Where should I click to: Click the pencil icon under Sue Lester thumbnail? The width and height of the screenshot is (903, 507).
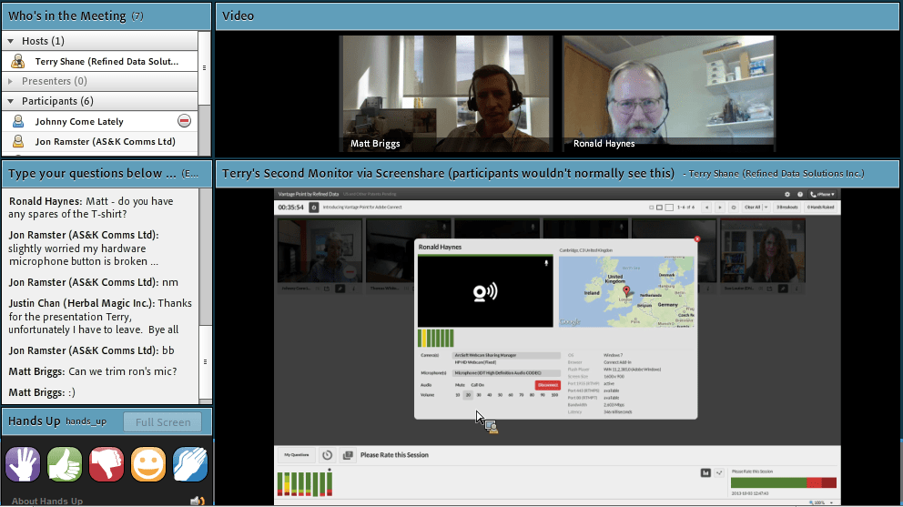[x=783, y=289]
